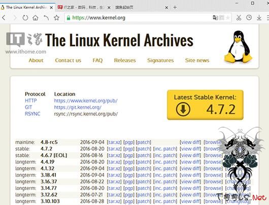
Task: Open the Contact us page
Action: coord(68,60)
